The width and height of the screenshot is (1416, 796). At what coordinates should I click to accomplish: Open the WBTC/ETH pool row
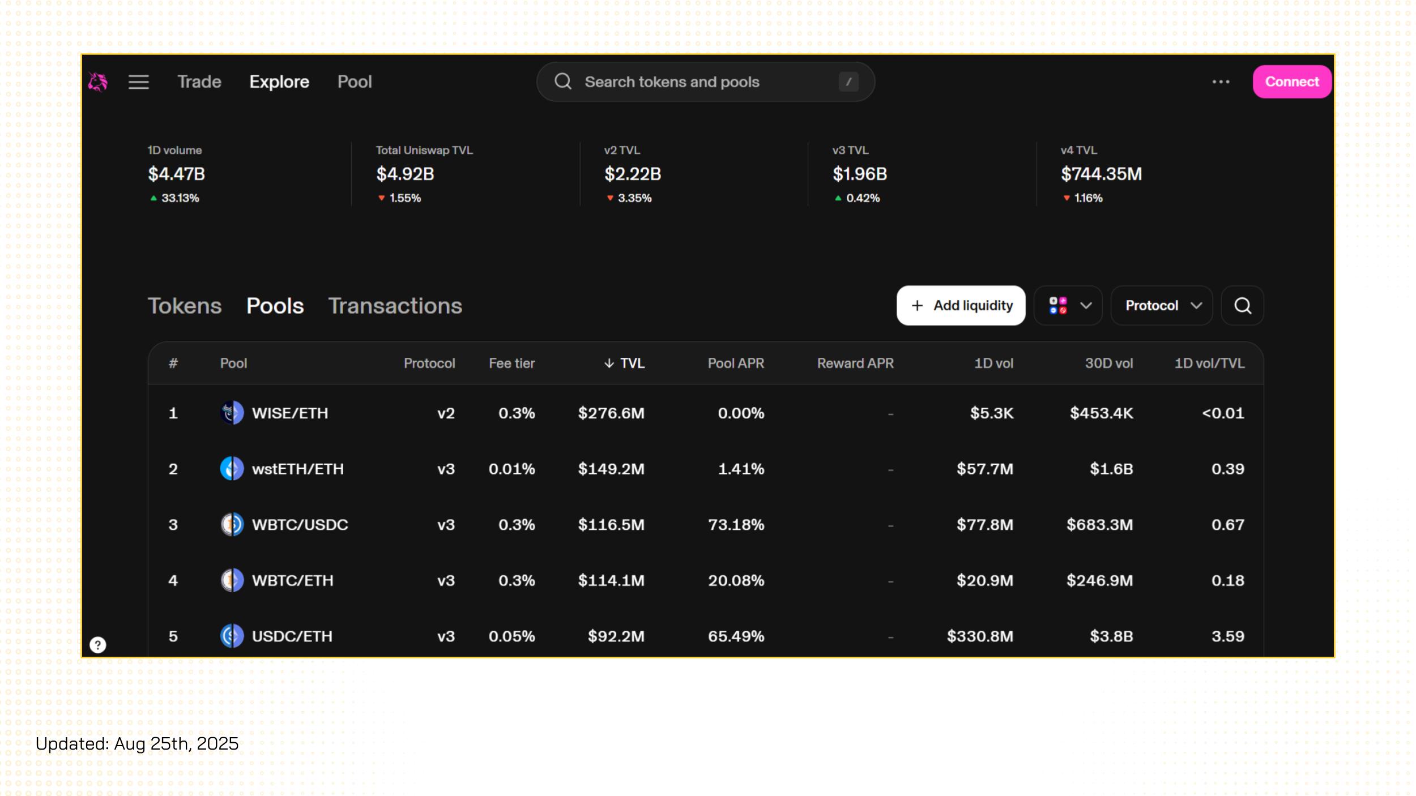pyautogui.click(x=706, y=580)
